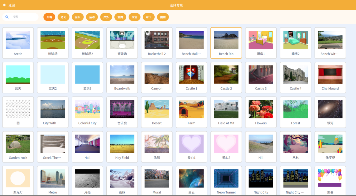Show 运动 category backdrops

(92, 17)
